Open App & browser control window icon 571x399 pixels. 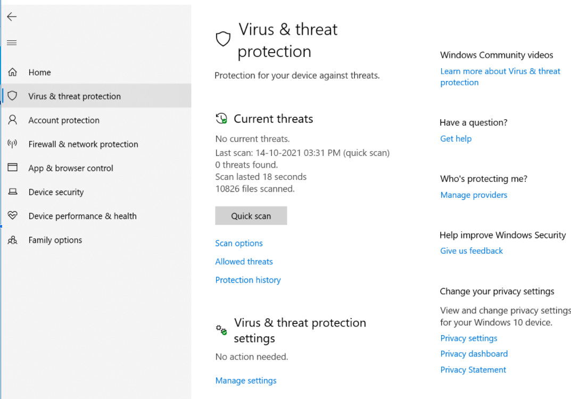12,168
